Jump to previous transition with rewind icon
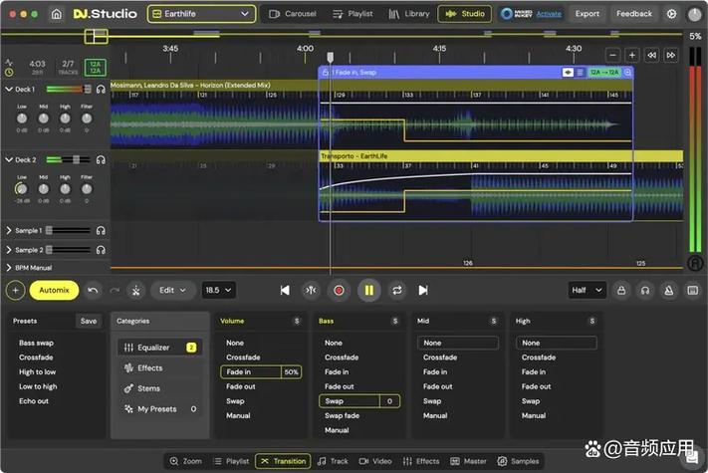 [651, 55]
